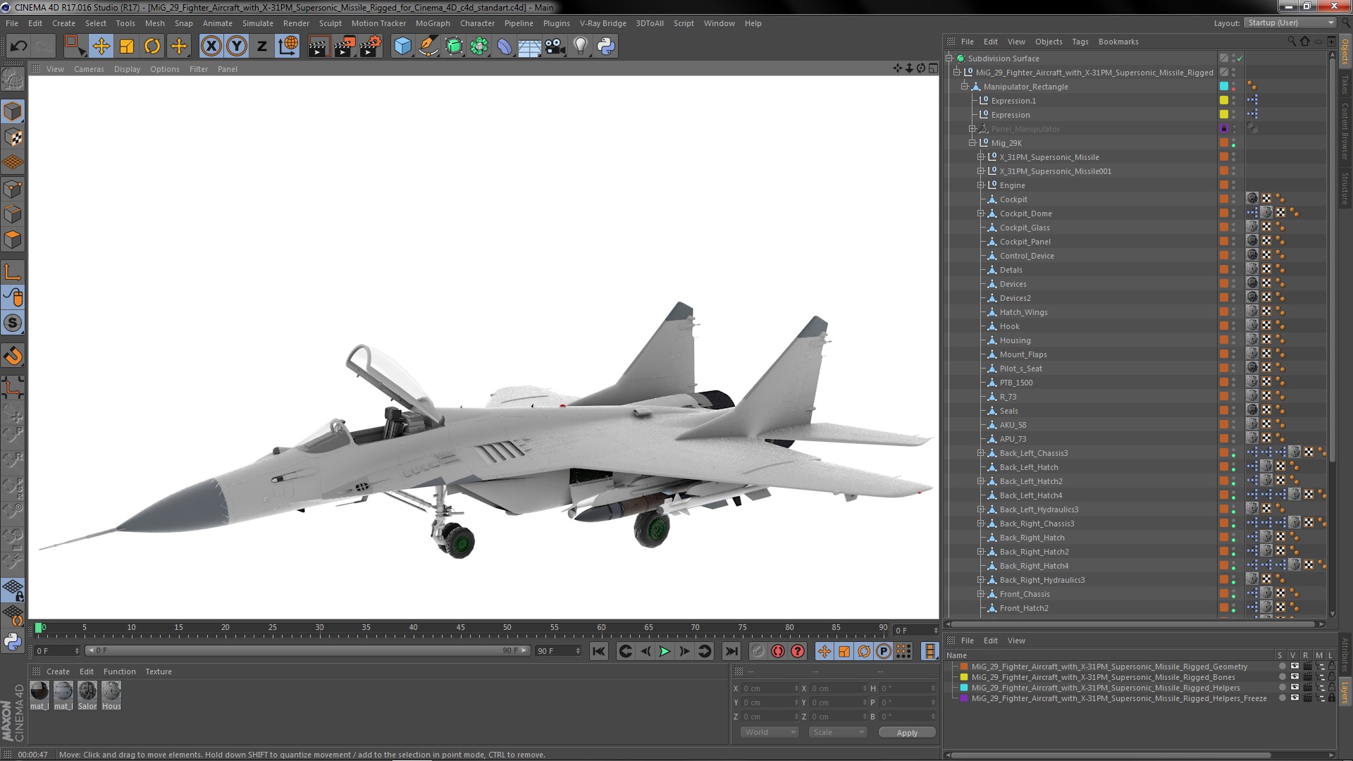Viewport: 1353px width, 761px height.
Task: Toggle visibility eye of Geometry layer
Action: pyautogui.click(x=1295, y=666)
